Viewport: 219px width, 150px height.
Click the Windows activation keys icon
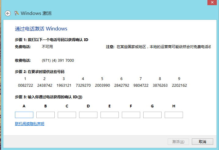[16, 13]
